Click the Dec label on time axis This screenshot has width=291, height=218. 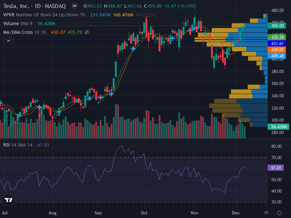click(x=236, y=213)
